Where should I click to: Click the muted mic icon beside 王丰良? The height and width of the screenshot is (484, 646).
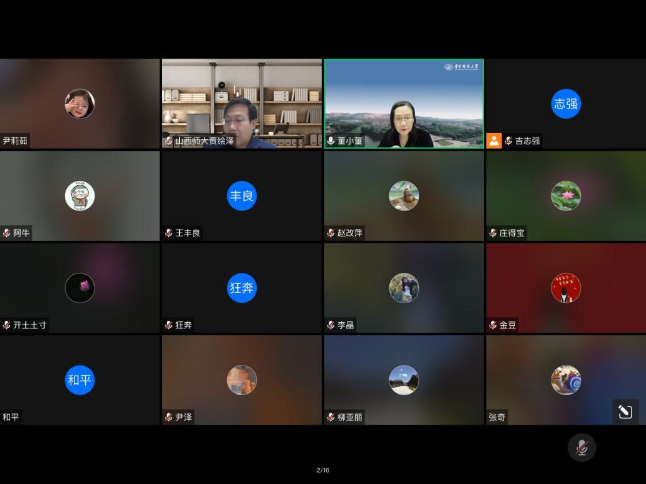click(x=168, y=233)
